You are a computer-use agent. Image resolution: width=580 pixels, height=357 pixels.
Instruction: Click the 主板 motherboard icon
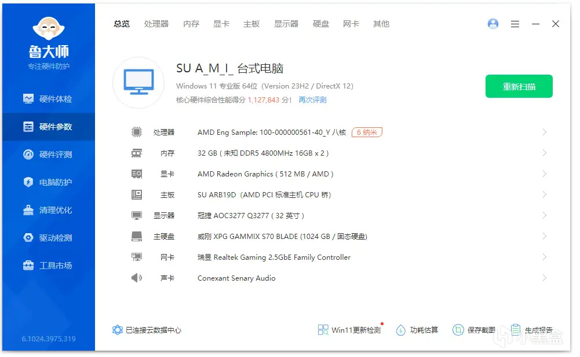[x=137, y=194]
